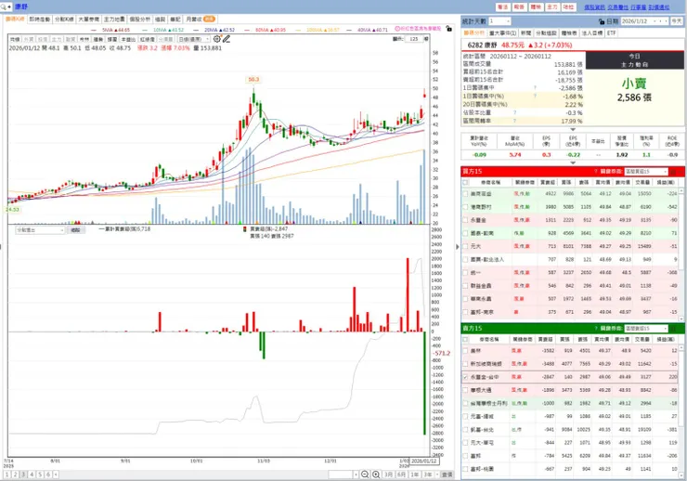Open the 個股資訊 link at top

pos(594,7)
